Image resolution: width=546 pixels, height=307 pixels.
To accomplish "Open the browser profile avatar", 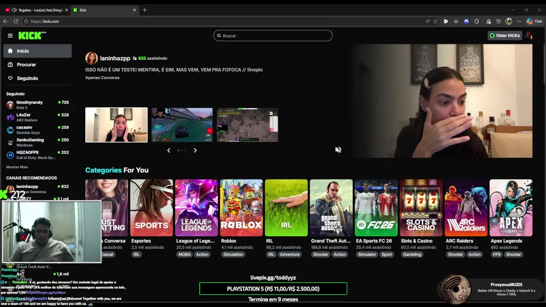I will tap(508, 21).
